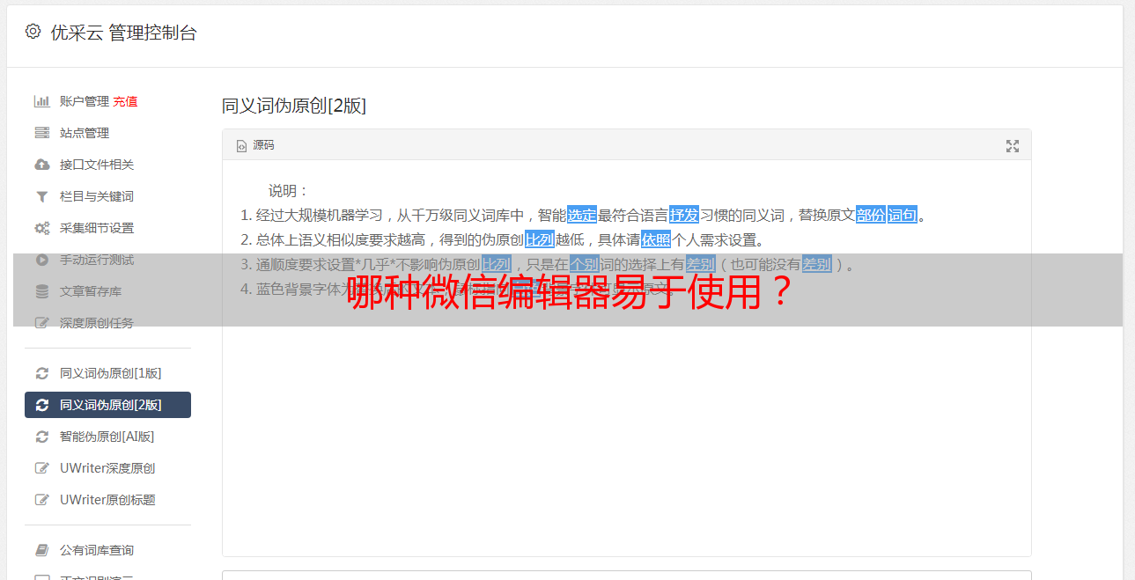Viewport: 1135px width, 580px height.
Task: Click the 优采云 管理控制台 title
Action: tap(123, 33)
